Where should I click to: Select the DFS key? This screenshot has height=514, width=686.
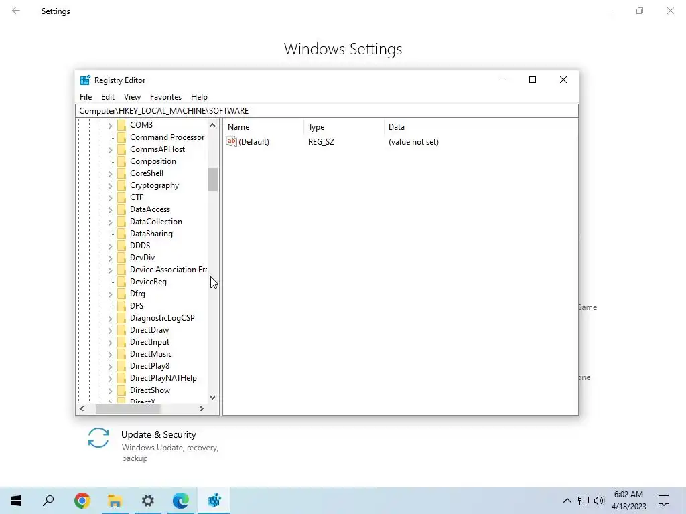137,306
